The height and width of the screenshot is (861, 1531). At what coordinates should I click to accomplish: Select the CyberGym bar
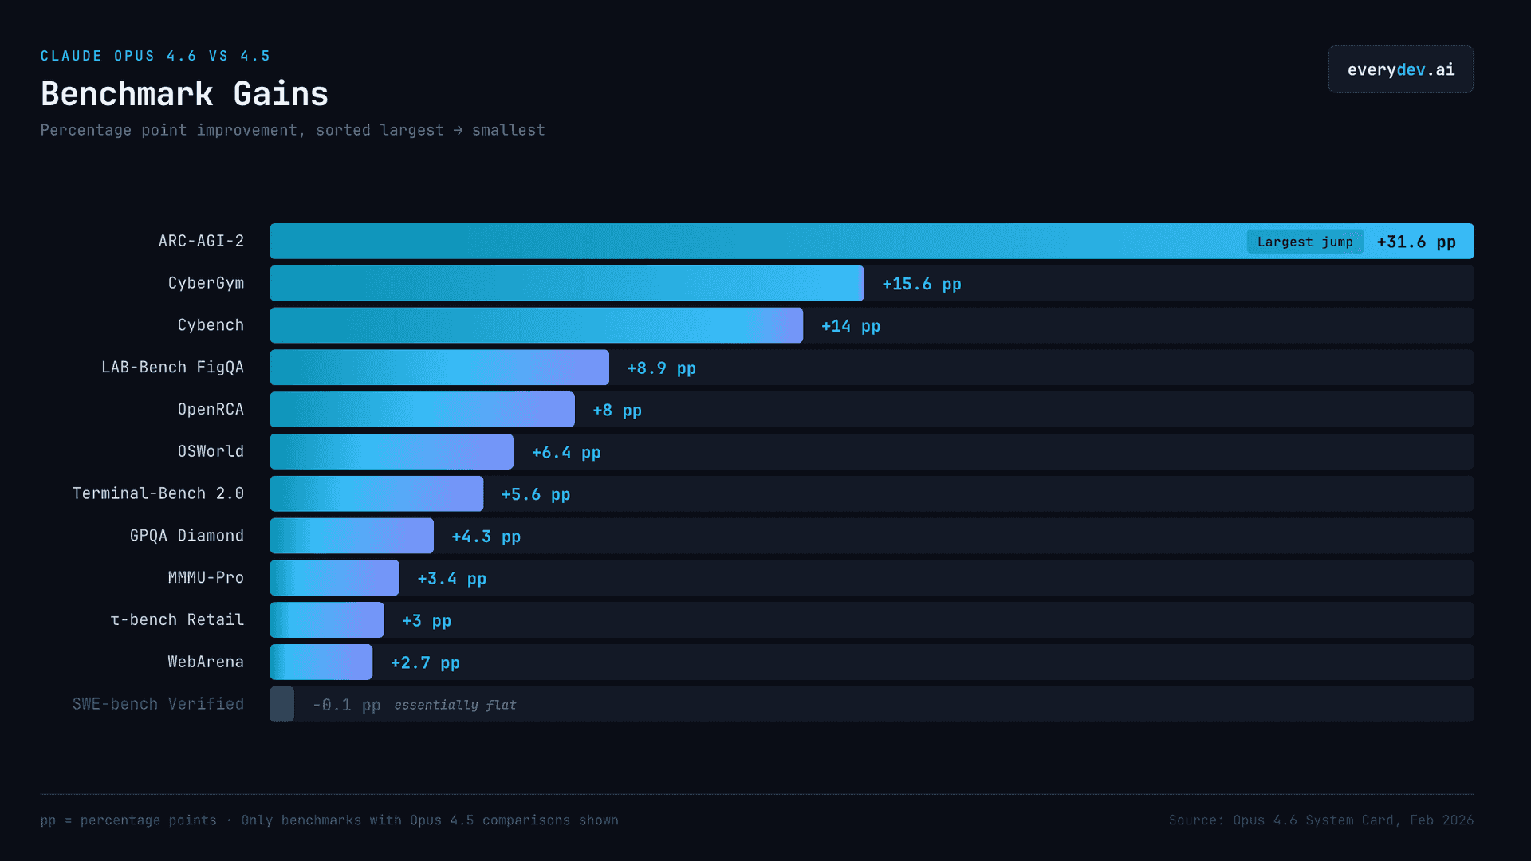tap(567, 283)
